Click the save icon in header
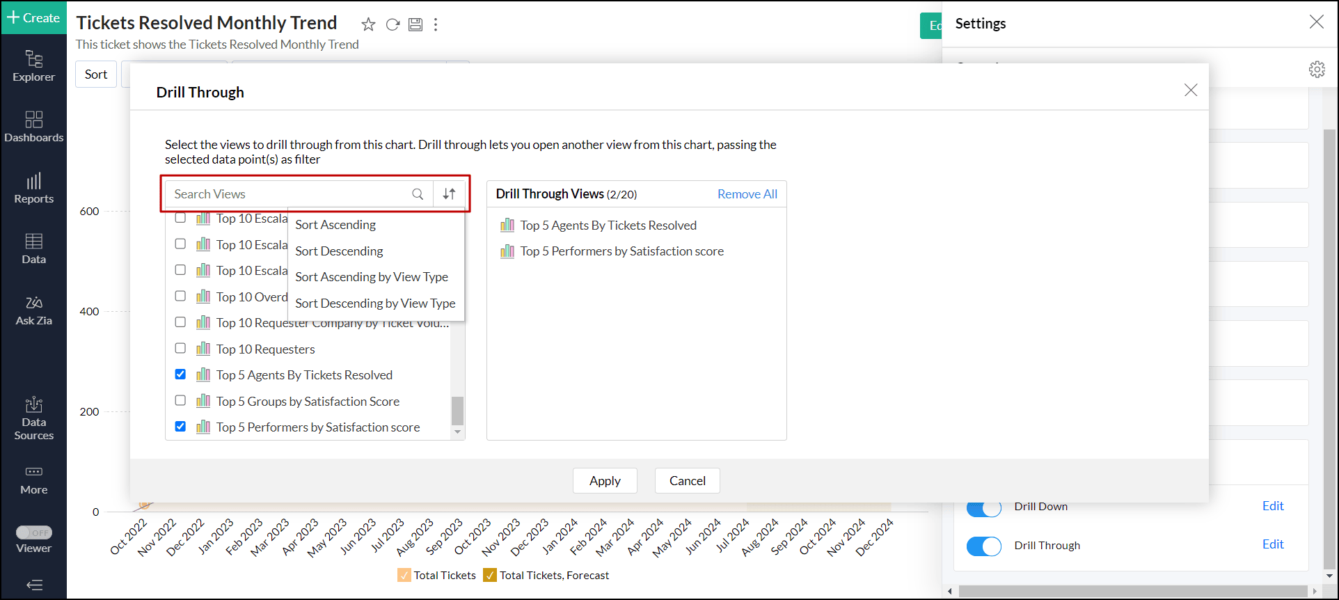 (x=415, y=25)
